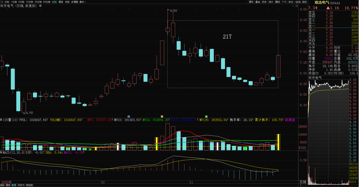Open the dropdown arrow beside 双杰电气 chart title
The height and width of the screenshot is (187, 359).
(x=41, y=6)
